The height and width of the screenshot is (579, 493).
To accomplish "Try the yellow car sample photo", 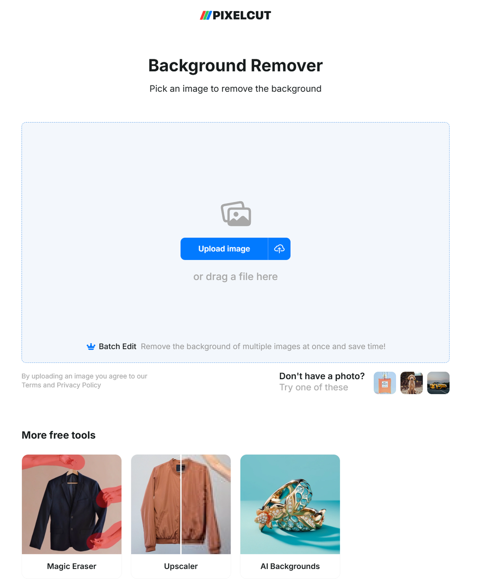I will 438,383.
